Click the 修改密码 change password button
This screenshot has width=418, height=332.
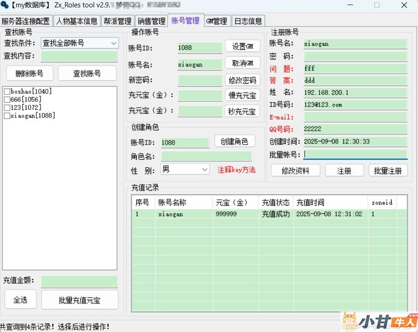click(243, 80)
